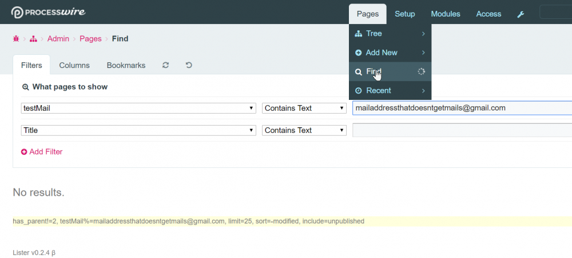Viewport: 572px width, 258px height.
Task: Expand the Recent submenu arrow
Action: point(423,90)
